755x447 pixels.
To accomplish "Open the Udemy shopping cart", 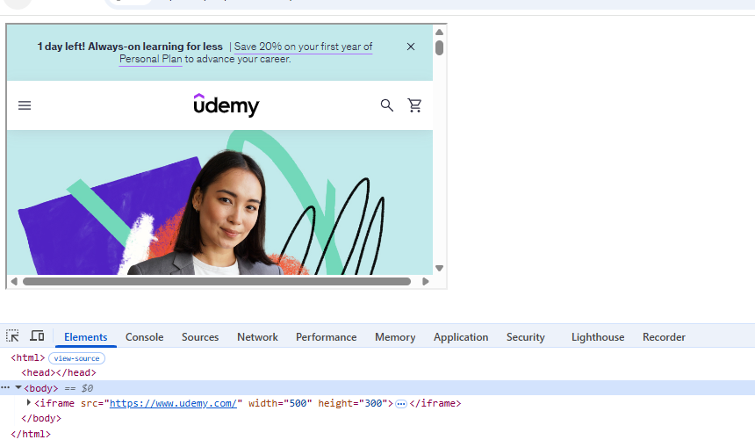I will click(414, 105).
